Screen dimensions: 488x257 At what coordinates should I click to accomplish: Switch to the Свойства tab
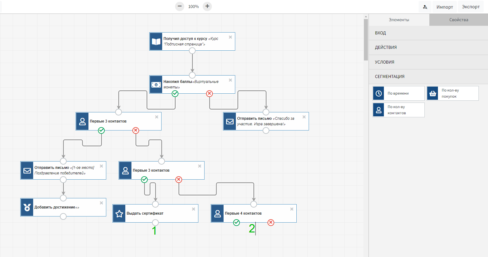coord(459,20)
